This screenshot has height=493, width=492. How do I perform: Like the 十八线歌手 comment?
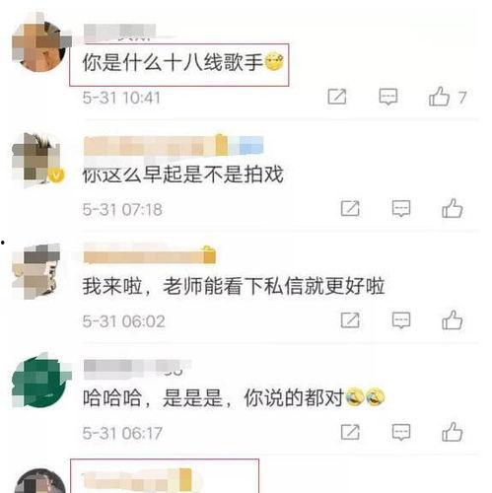pyautogui.click(x=439, y=97)
